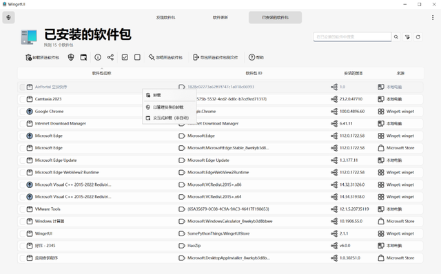Screen dimensions: 441x274
Task: Click the 'Microsoft.EdgeWebView2Runtime' ID cell
Action: [x=218, y=172]
